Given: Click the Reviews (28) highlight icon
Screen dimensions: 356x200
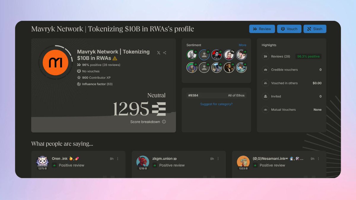Looking at the screenshot, I should tap(265, 56).
